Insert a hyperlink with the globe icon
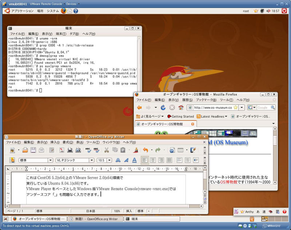291x230 pixels. (172, 150)
